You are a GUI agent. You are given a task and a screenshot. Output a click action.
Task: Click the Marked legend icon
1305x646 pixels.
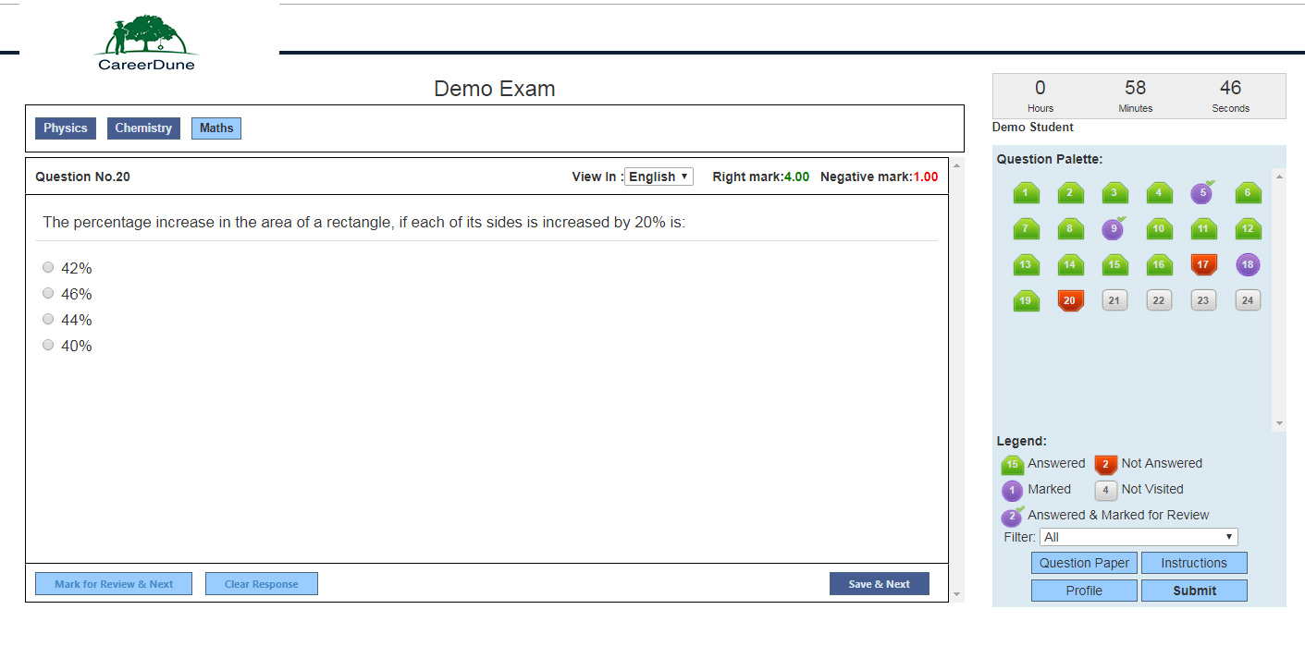point(1013,491)
